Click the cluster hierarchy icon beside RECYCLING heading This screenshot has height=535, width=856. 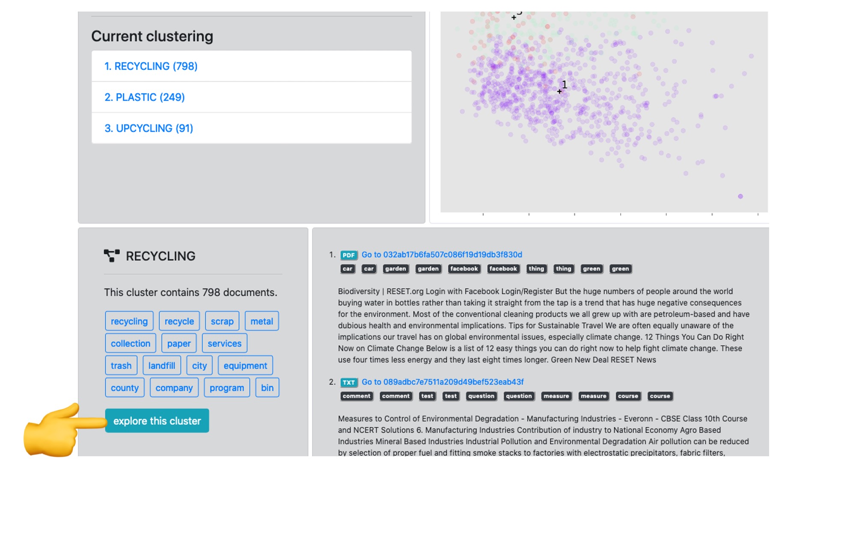(x=112, y=256)
